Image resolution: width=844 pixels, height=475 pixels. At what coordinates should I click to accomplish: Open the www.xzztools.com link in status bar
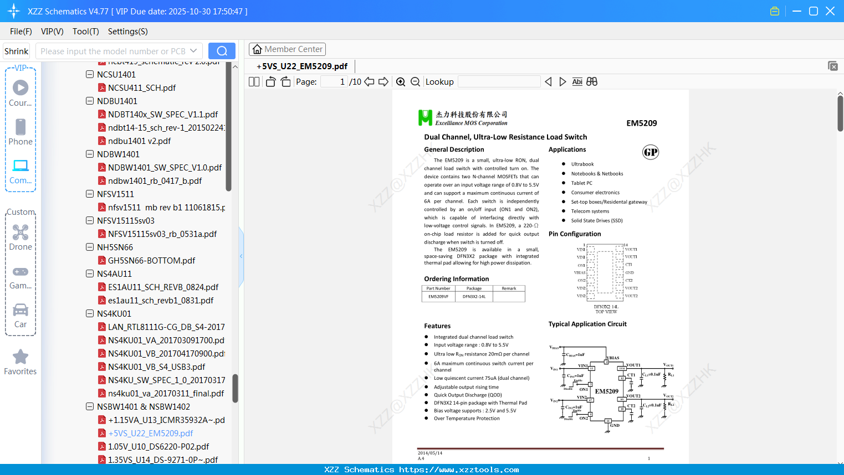click(x=459, y=469)
